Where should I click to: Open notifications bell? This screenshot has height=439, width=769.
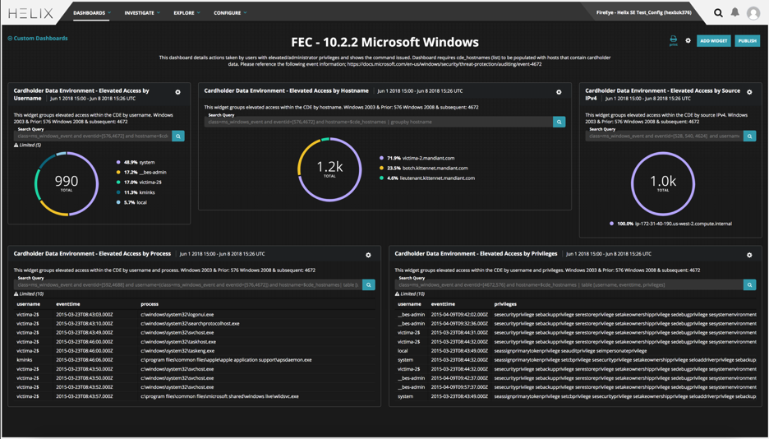tap(734, 12)
